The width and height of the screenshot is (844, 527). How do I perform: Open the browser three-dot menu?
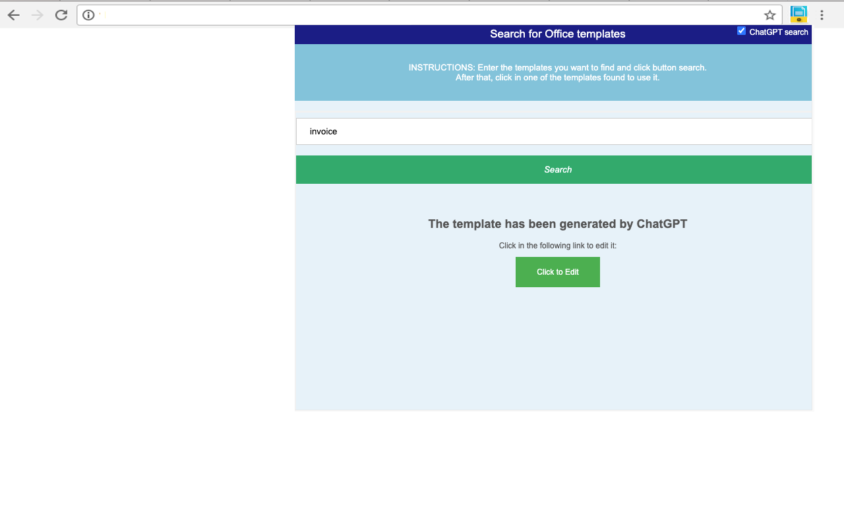(x=822, y=15)
